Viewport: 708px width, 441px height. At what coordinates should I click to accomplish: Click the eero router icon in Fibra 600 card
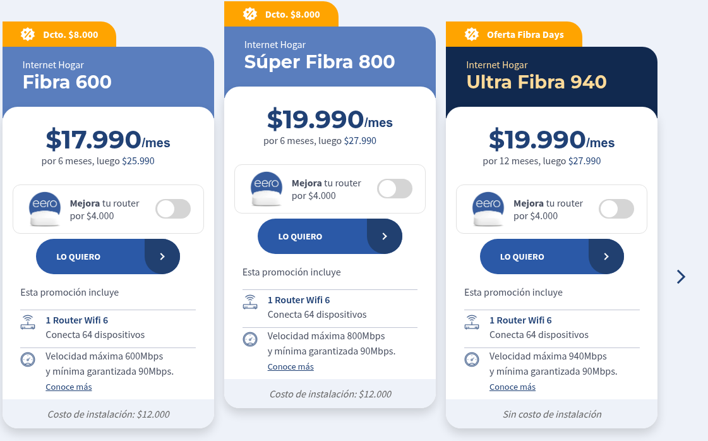45,209
